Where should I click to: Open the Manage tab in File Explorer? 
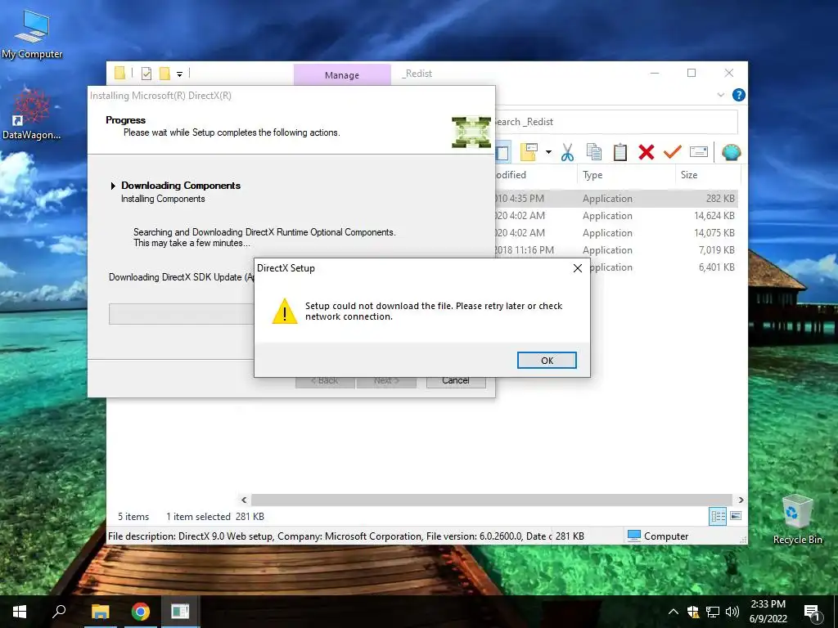[x=342, y=74]
